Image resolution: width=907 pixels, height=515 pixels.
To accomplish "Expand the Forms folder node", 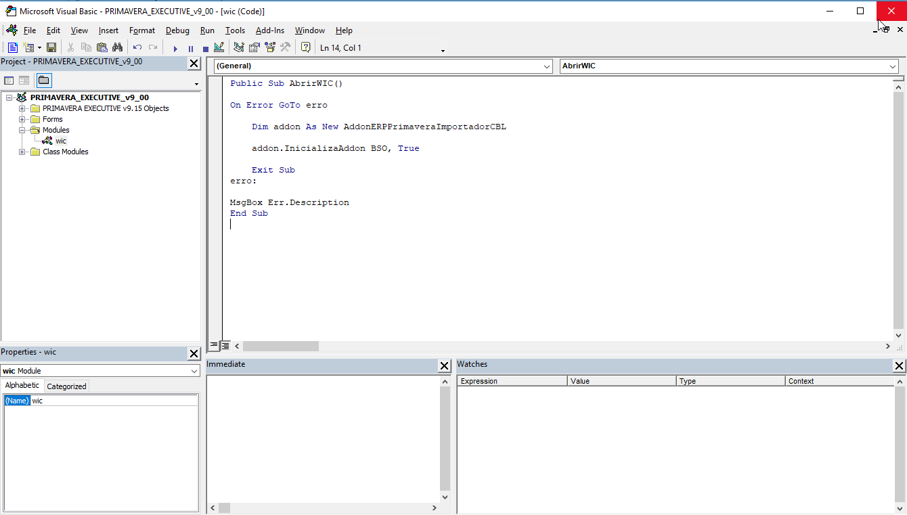I will [x=22, y=119].
